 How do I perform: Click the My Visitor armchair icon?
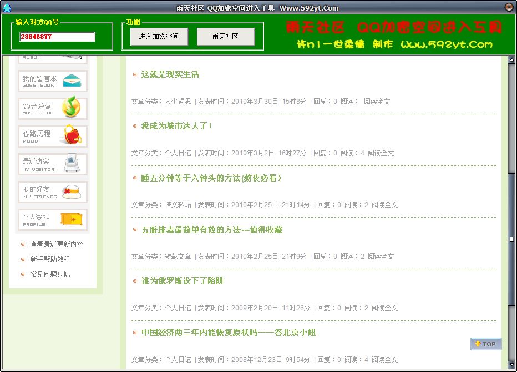(72, 163)
